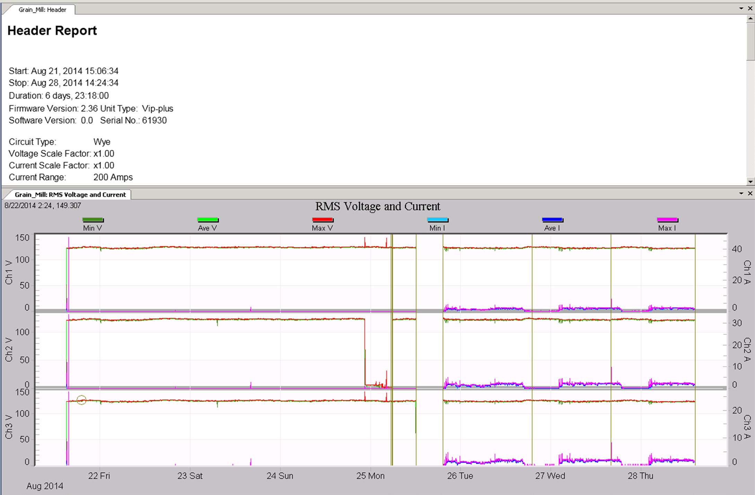Select the vertical cursor line near 25 Mon
Screen dimensions: 755x495
coord(392,346)
